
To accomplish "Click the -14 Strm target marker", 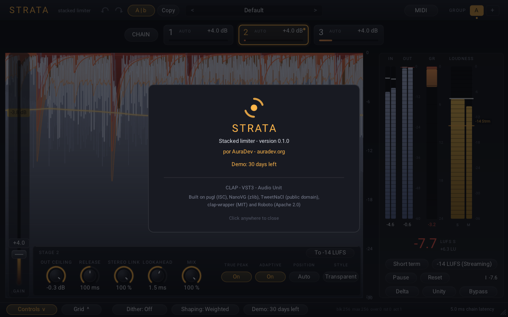I will tap(483, 121).
